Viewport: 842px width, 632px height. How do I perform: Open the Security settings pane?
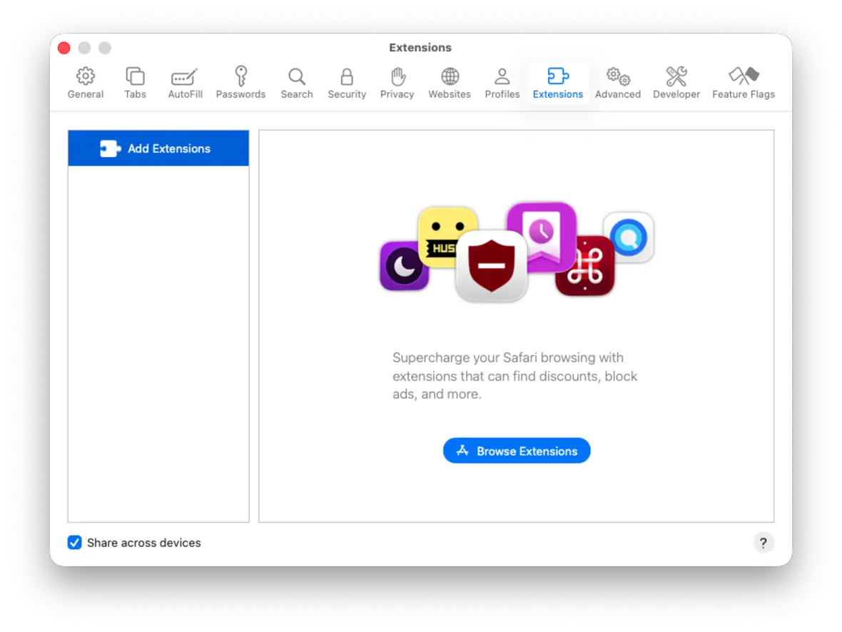(347, 82)
